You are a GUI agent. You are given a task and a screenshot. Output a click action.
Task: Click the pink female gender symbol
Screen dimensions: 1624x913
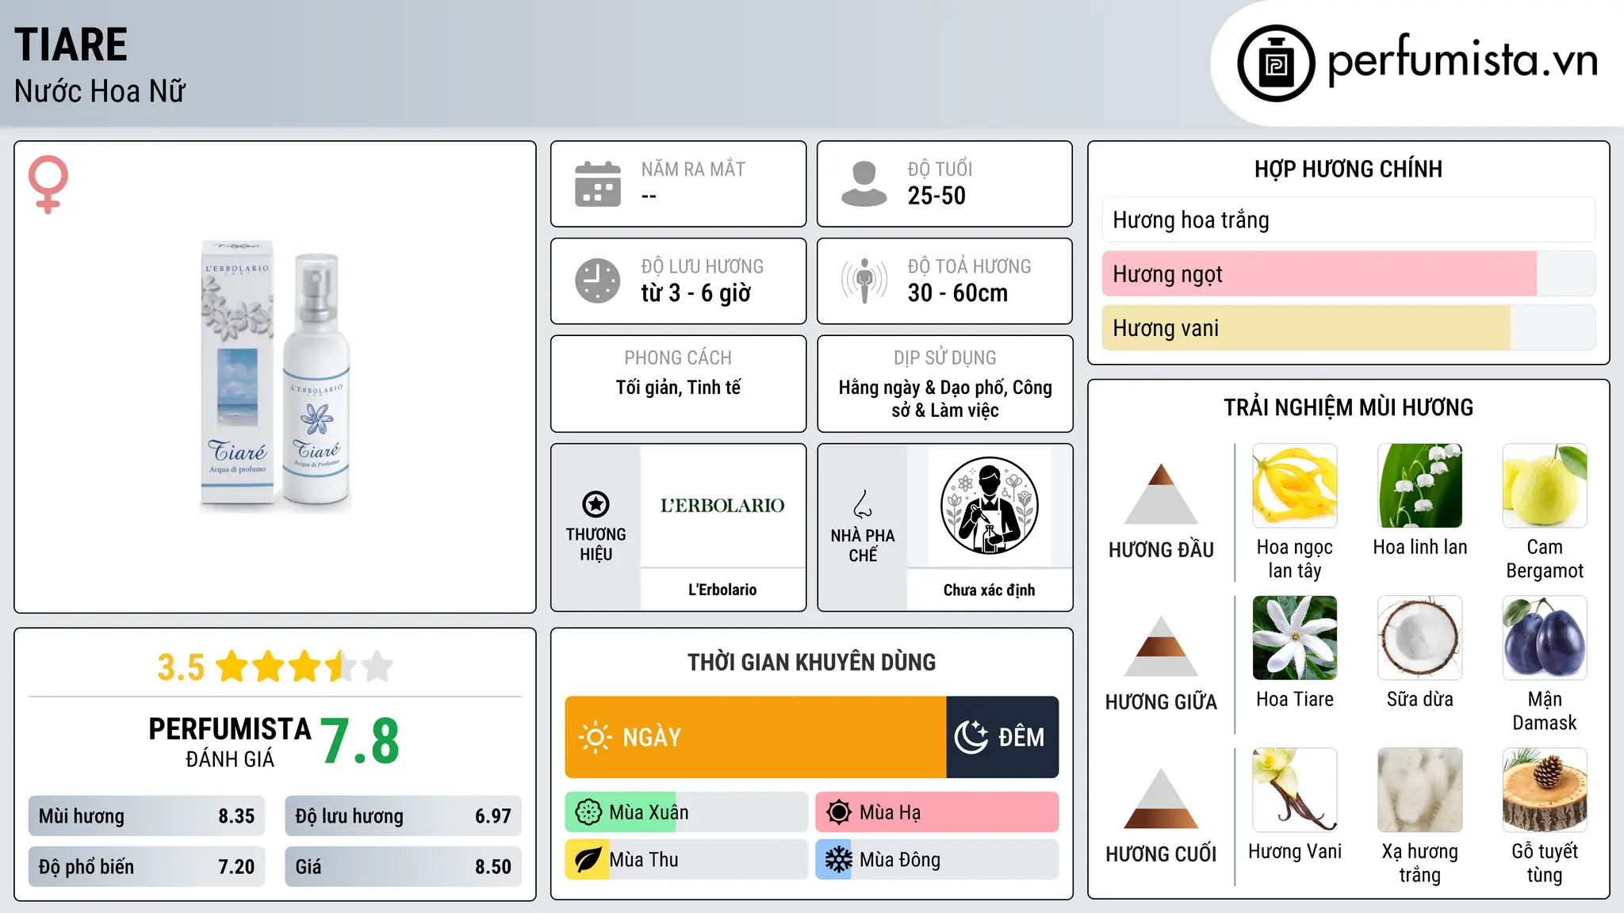click(48, 185)
